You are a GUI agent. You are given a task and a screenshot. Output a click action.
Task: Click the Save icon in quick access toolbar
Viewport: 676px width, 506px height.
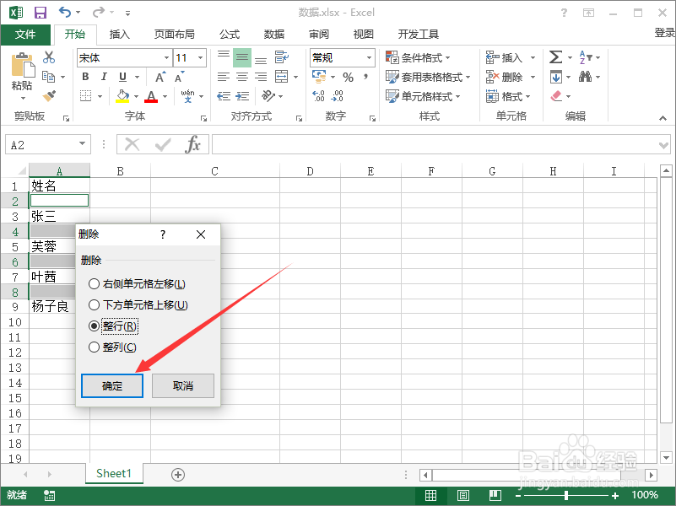39,12
